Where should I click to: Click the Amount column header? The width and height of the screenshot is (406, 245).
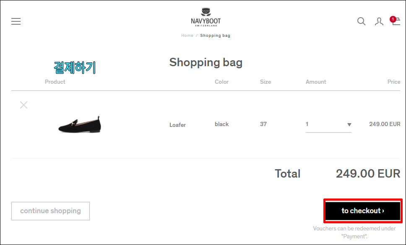point(316,82)
